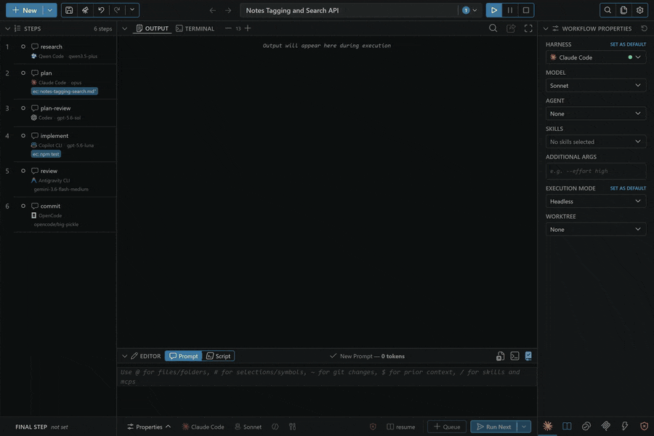Screen dimensions: 654x436
Task: Open the toolbar overflow dropdown beside redo
Action: coord(132,10)
